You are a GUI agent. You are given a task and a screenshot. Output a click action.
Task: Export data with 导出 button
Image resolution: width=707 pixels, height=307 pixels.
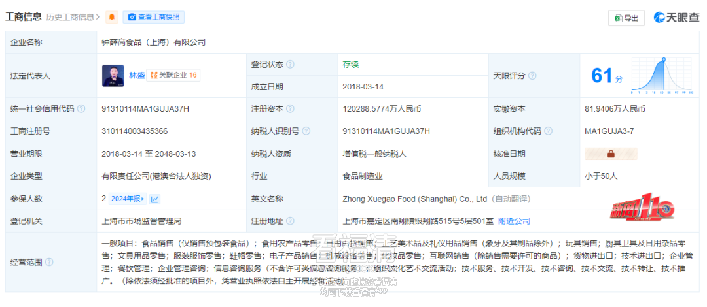tap(626, 18)
